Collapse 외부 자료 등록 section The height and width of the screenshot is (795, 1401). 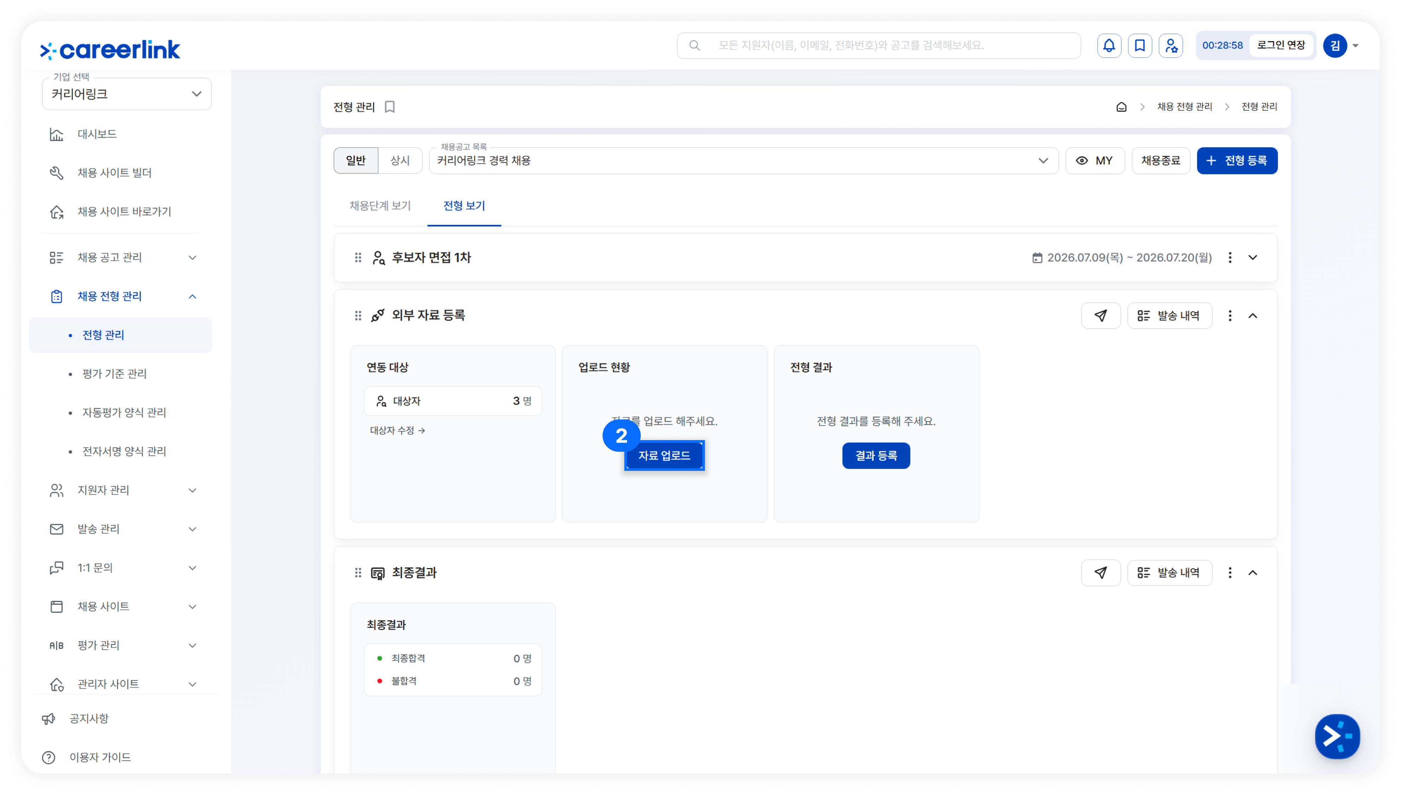click(x=1252, y=316)
